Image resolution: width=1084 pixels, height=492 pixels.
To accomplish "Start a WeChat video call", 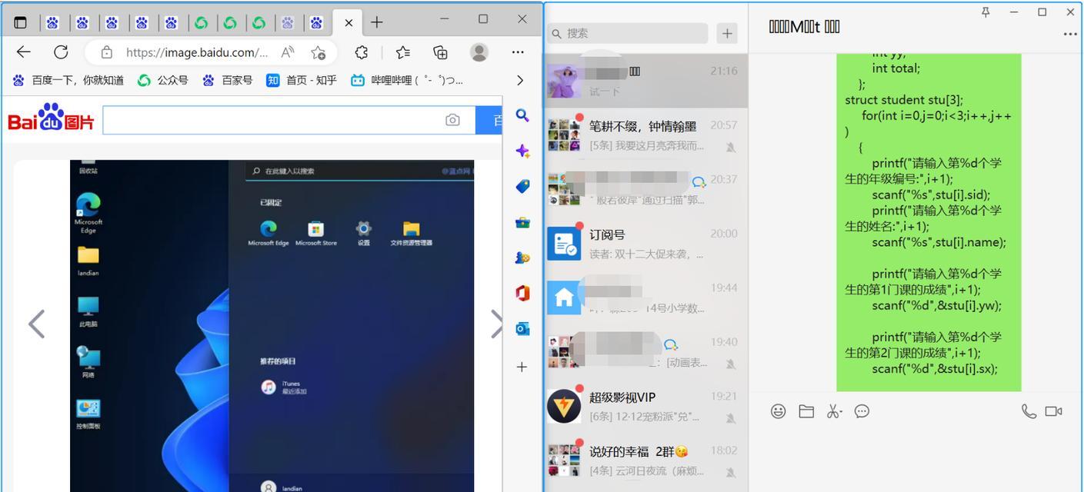I will 1054,411.
